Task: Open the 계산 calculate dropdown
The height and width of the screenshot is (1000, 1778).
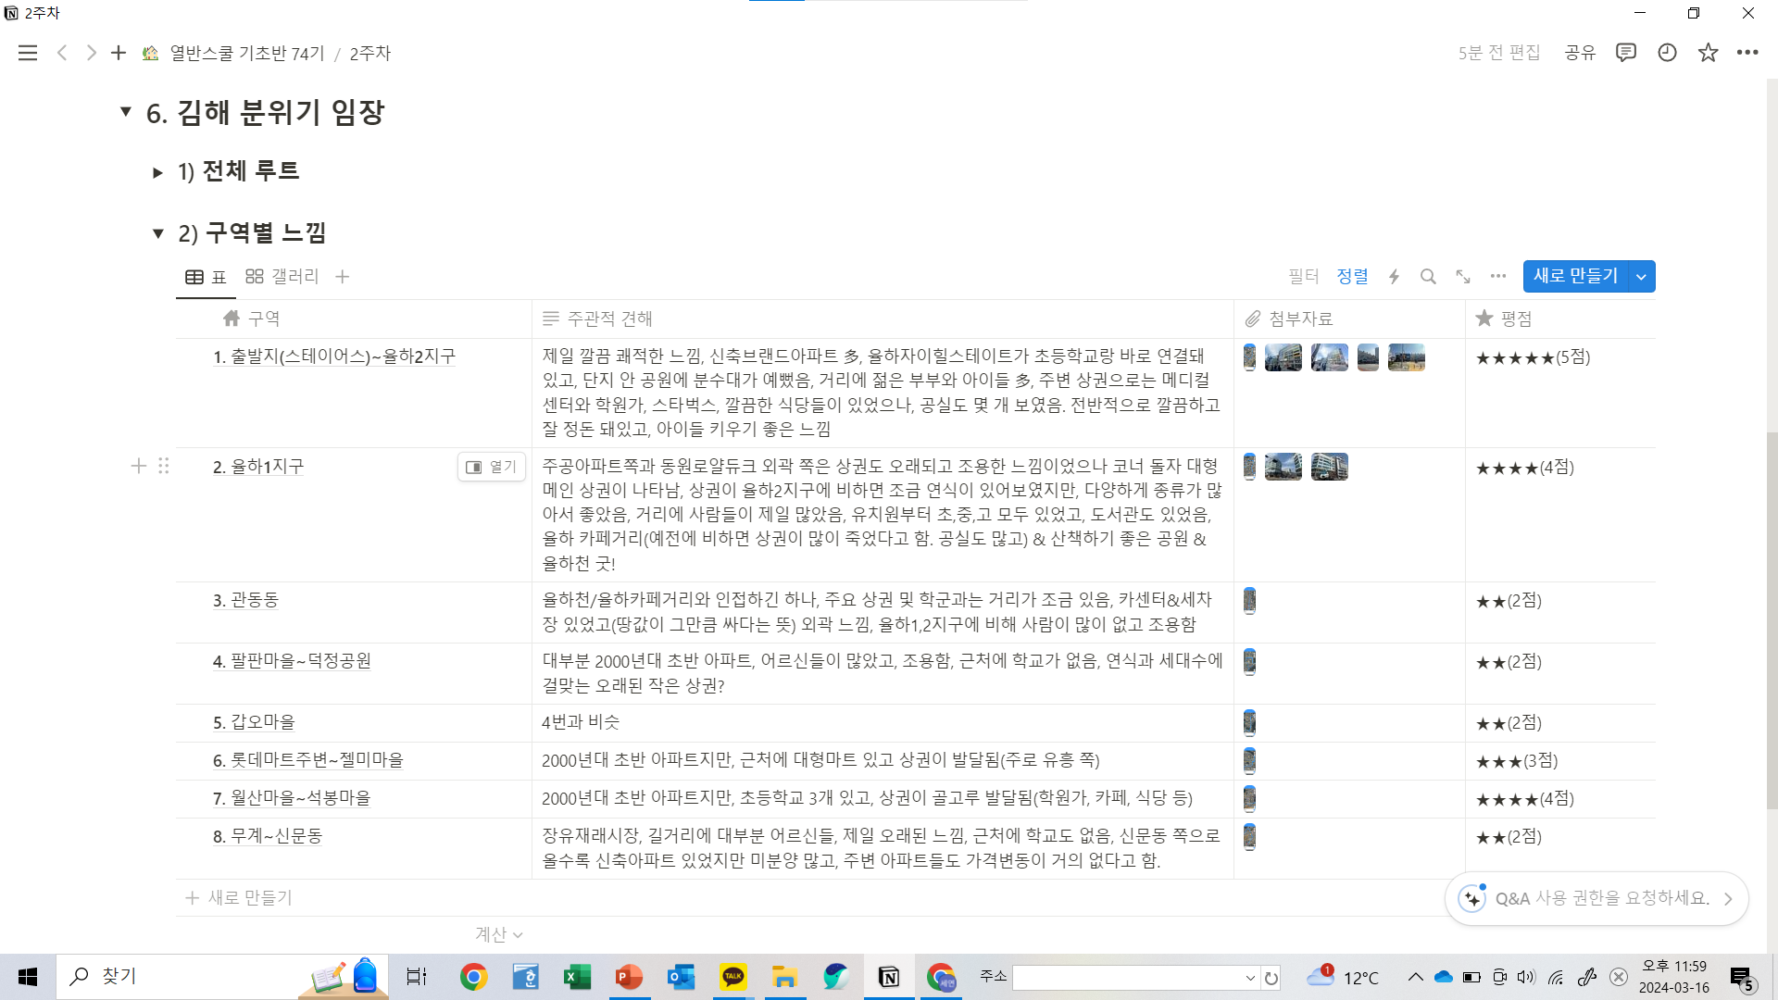Action: pyautogui.click(x=498, y=934)
